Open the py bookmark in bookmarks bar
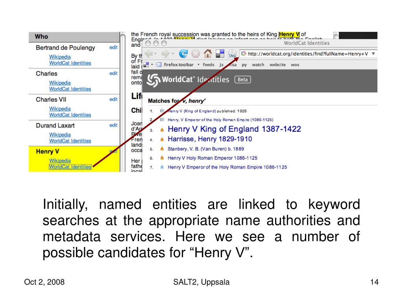 pos(244,65)
